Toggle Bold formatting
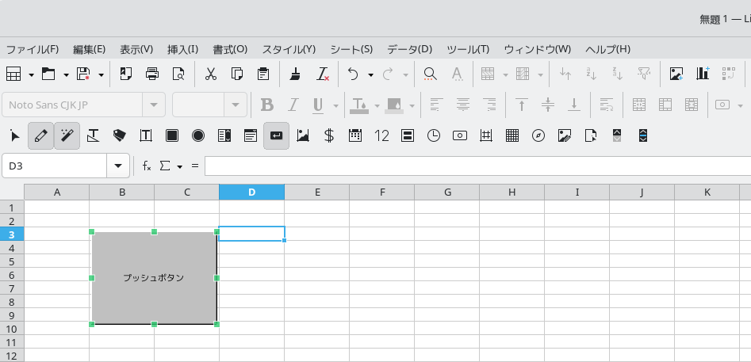 point(266,105)
